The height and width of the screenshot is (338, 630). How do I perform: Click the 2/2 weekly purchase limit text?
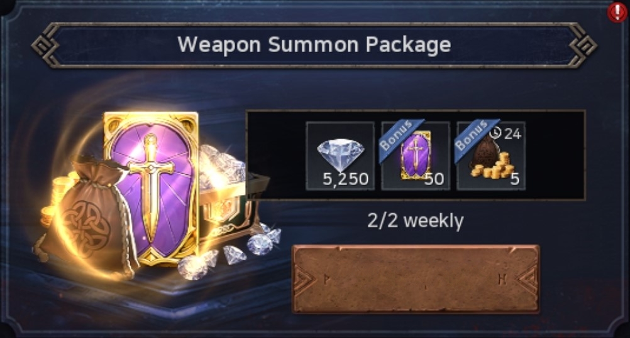[416, 221]
